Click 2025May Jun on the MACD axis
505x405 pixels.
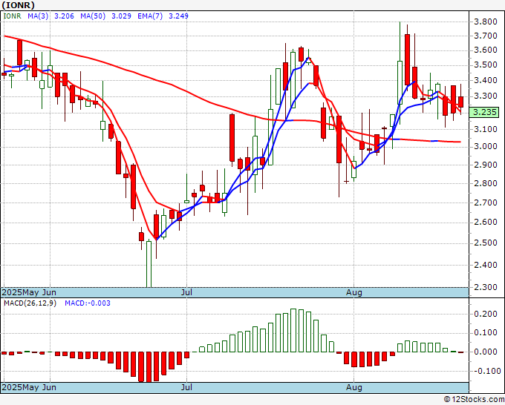click(29, 387)
